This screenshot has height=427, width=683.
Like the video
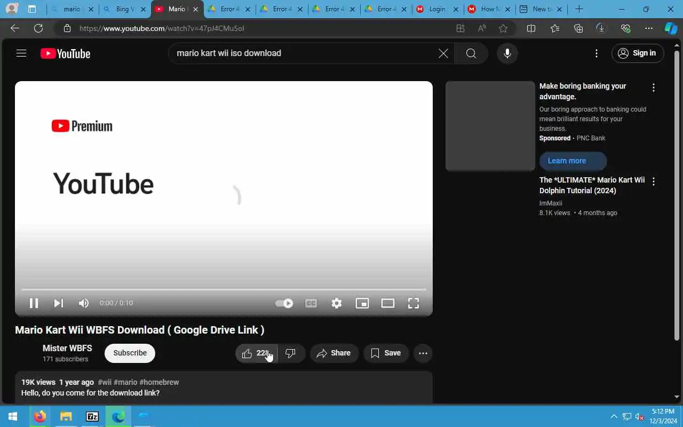pyautogui.click(x=257, y=353)
